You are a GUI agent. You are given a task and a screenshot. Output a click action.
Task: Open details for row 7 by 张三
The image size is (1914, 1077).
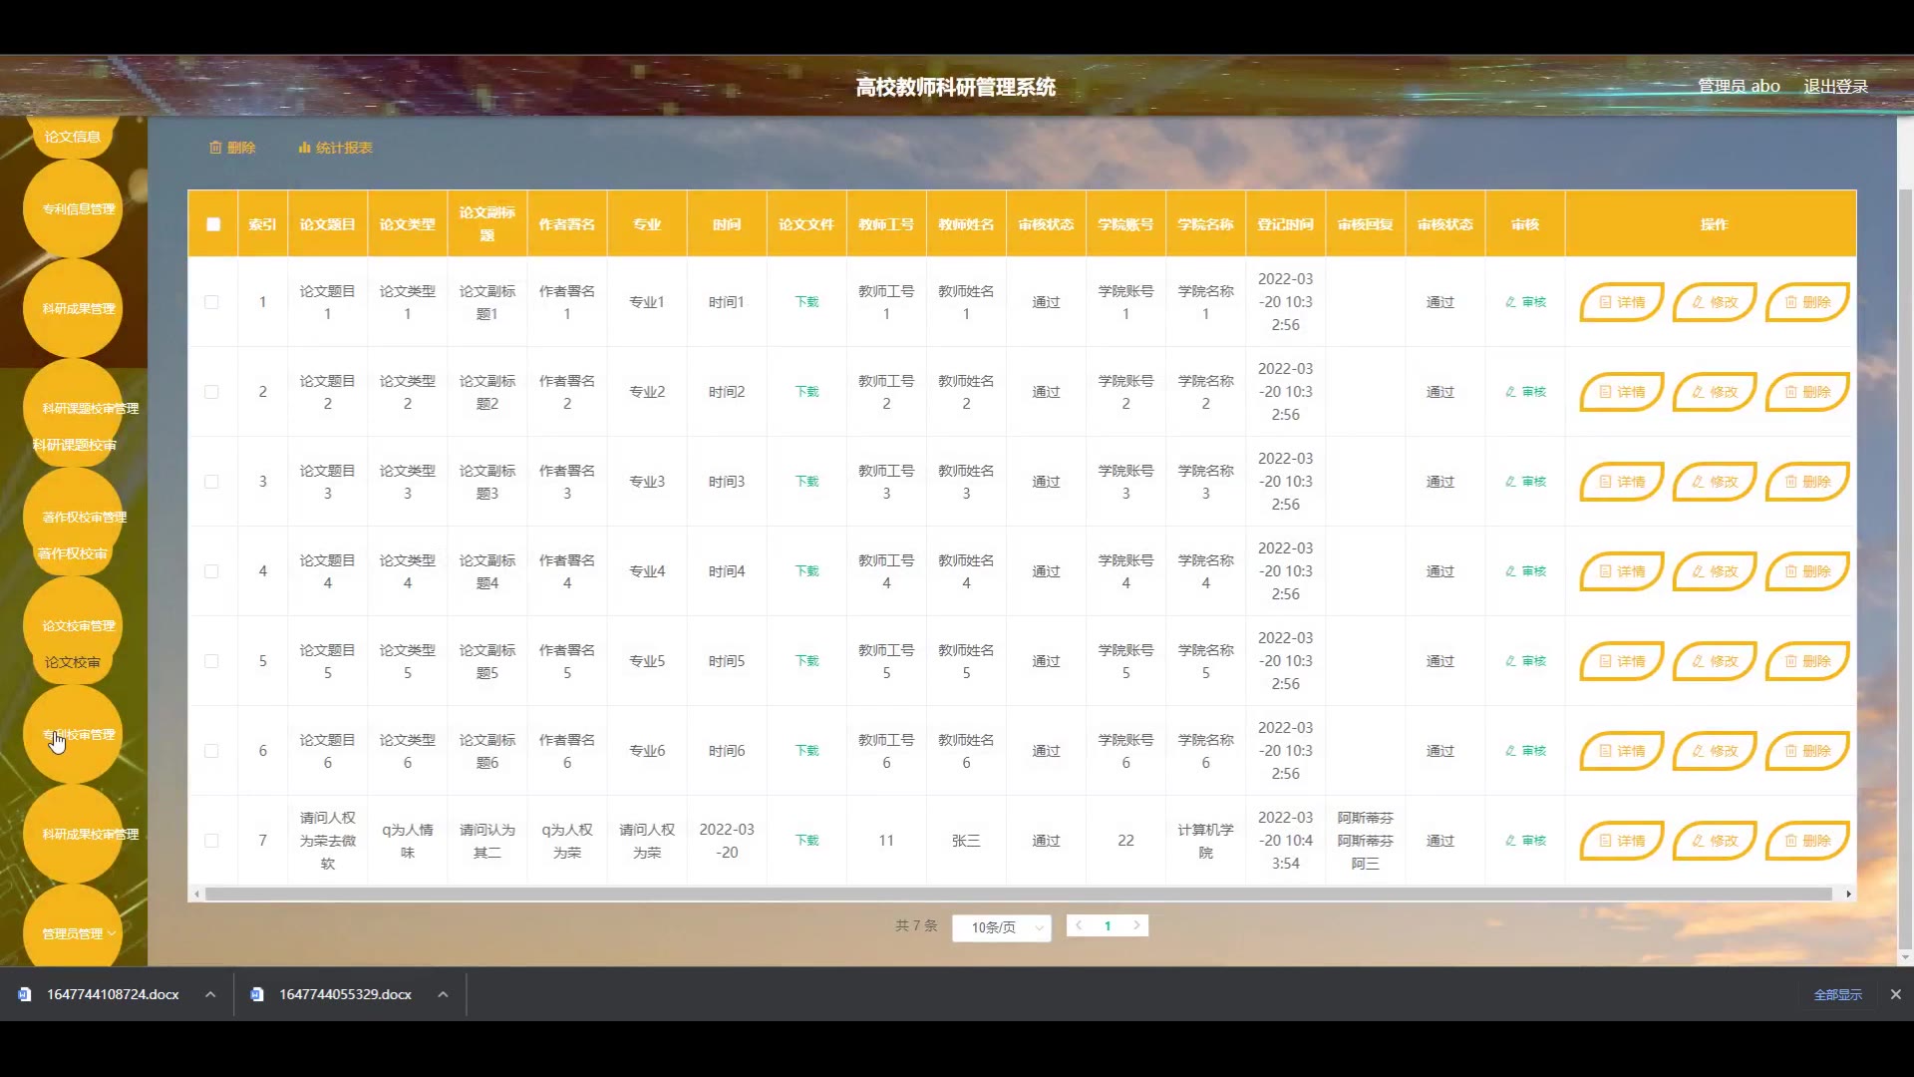pyautogui.click(x=1621, y=841)
